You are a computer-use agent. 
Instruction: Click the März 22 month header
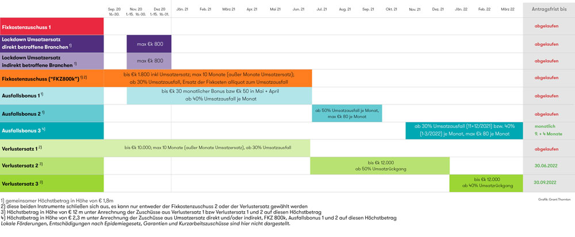click(508, 10)
